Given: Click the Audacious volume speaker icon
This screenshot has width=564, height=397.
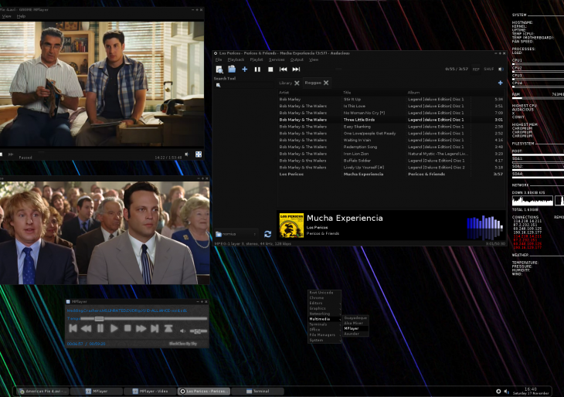Looking at the screenshot, I should [x=500, y=69].
